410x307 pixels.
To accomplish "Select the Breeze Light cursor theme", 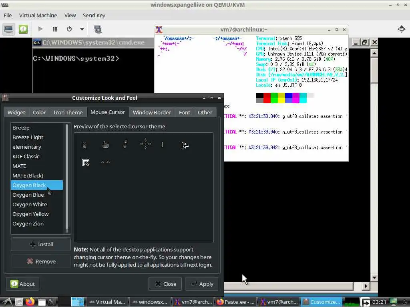I will tap(36, 138).
